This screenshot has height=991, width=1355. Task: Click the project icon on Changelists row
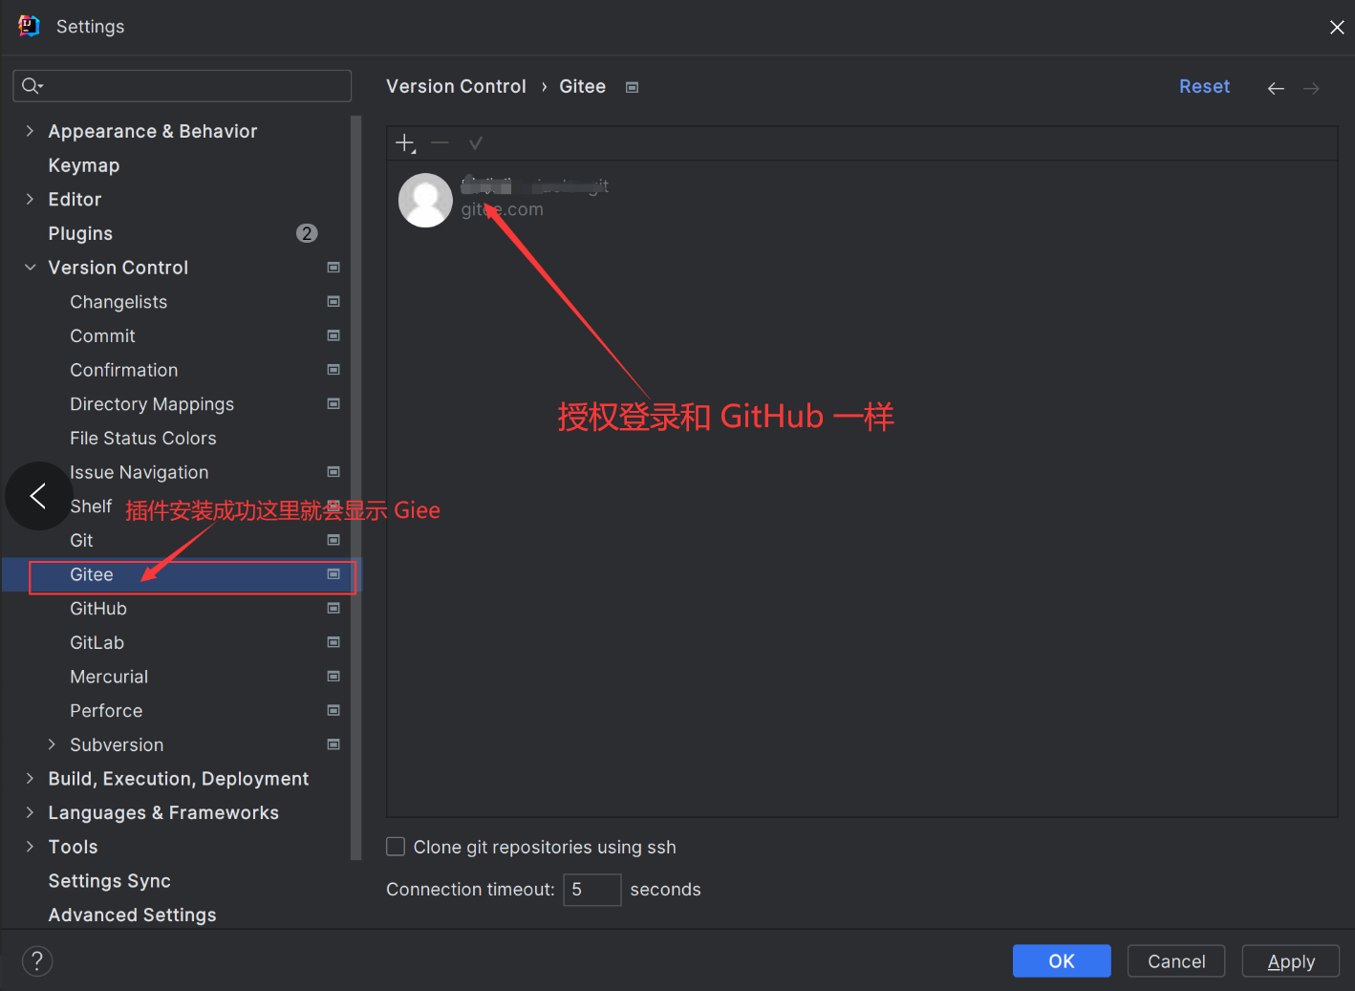tap(333, 302)
